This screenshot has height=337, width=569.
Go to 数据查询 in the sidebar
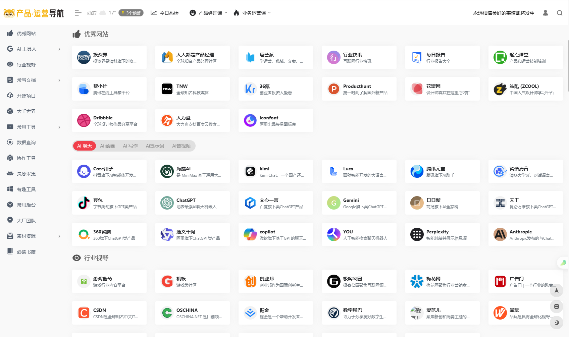(26, 143)
